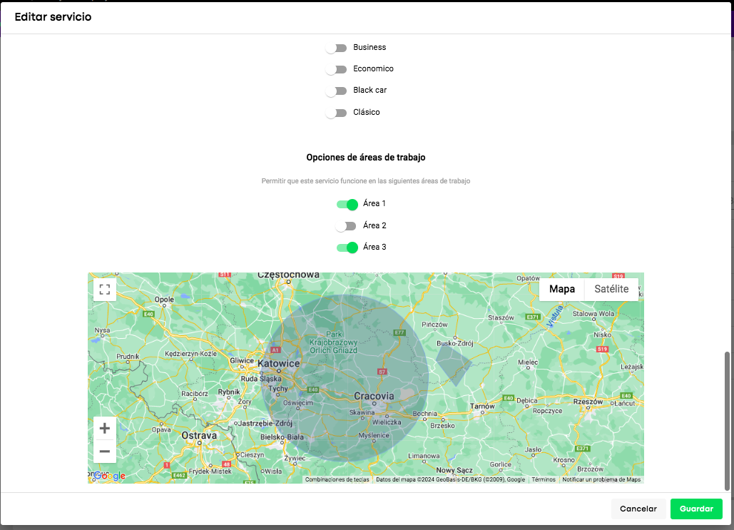Click the Bielsko-Biała label on map
The height and width of the screenshot is (530, 734).
pyautogui.click(x=282, y=437)
